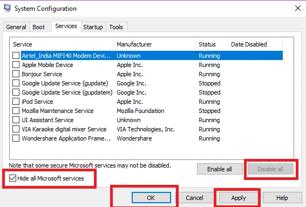This screenshot has width=306, height=207.
Task: Select Google Update Service (gupdatem) row
Action: [147, 92]
